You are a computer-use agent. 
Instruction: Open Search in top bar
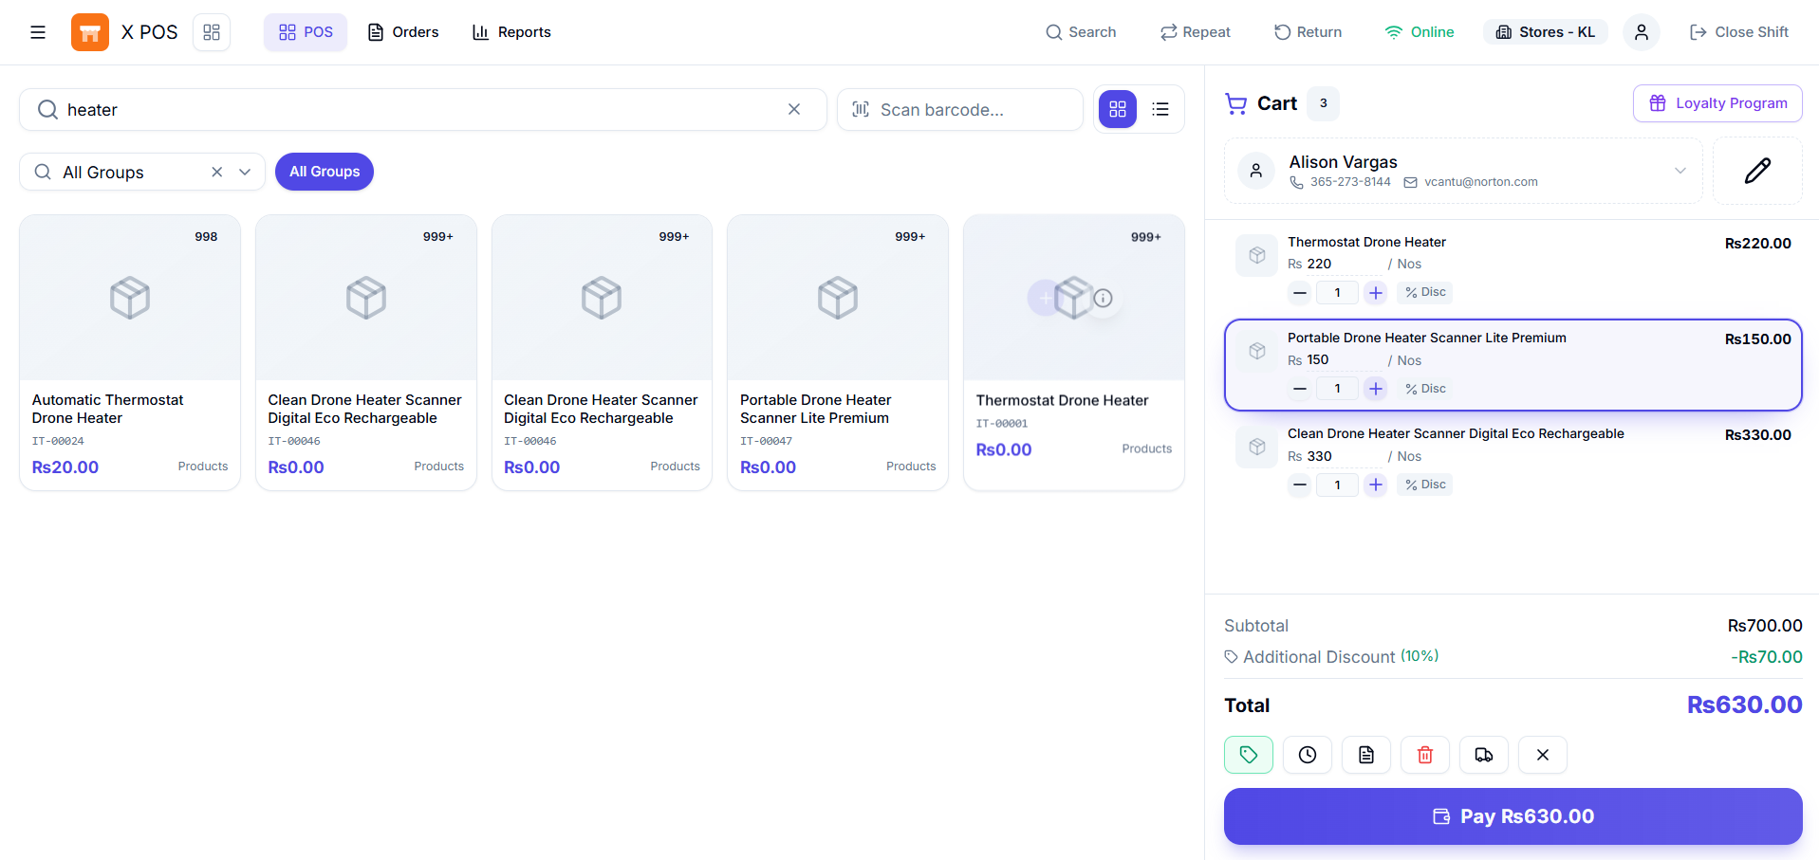click(x=1081, y=32)
